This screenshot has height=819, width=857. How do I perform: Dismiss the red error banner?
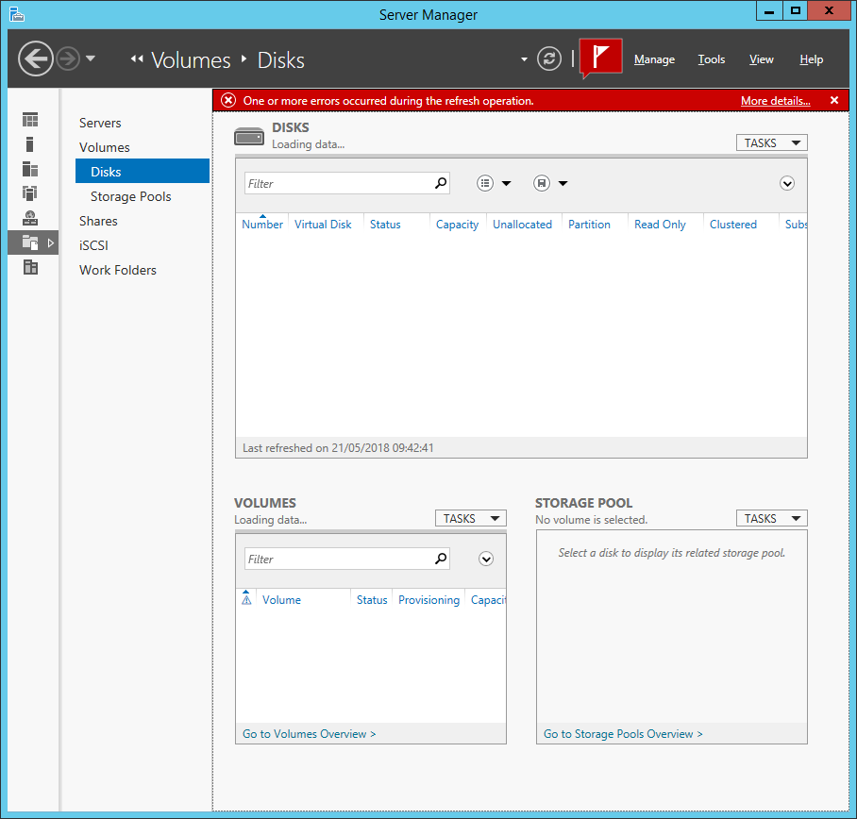[834, 100]
